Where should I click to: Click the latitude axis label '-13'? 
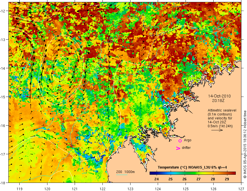(x=3, y=40)
